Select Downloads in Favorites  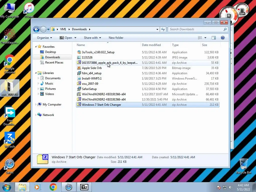coord(52,57)
